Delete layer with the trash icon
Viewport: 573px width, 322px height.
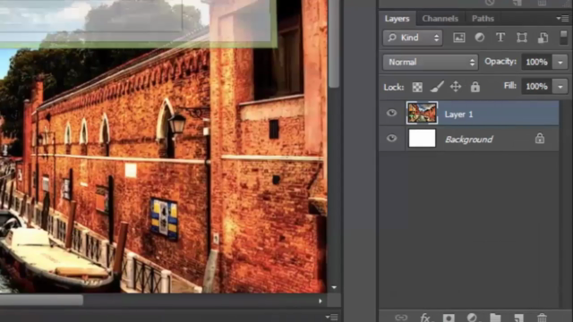(542, 318)
